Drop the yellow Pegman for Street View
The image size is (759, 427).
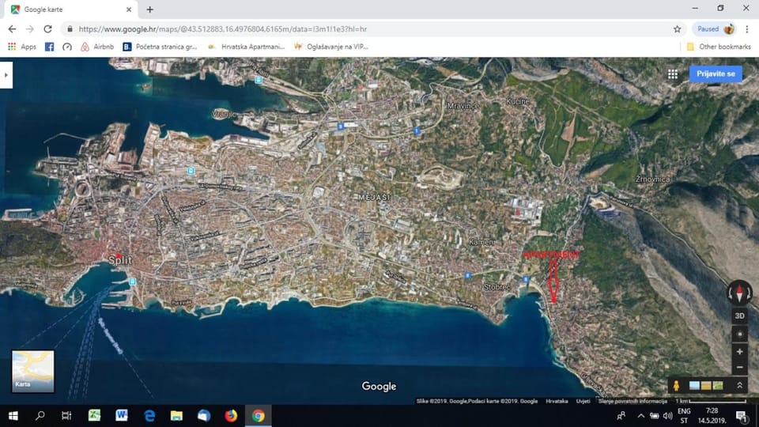[676, 385]
